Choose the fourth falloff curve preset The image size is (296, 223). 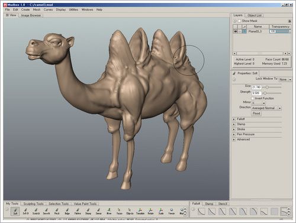[x=233, y=211]
